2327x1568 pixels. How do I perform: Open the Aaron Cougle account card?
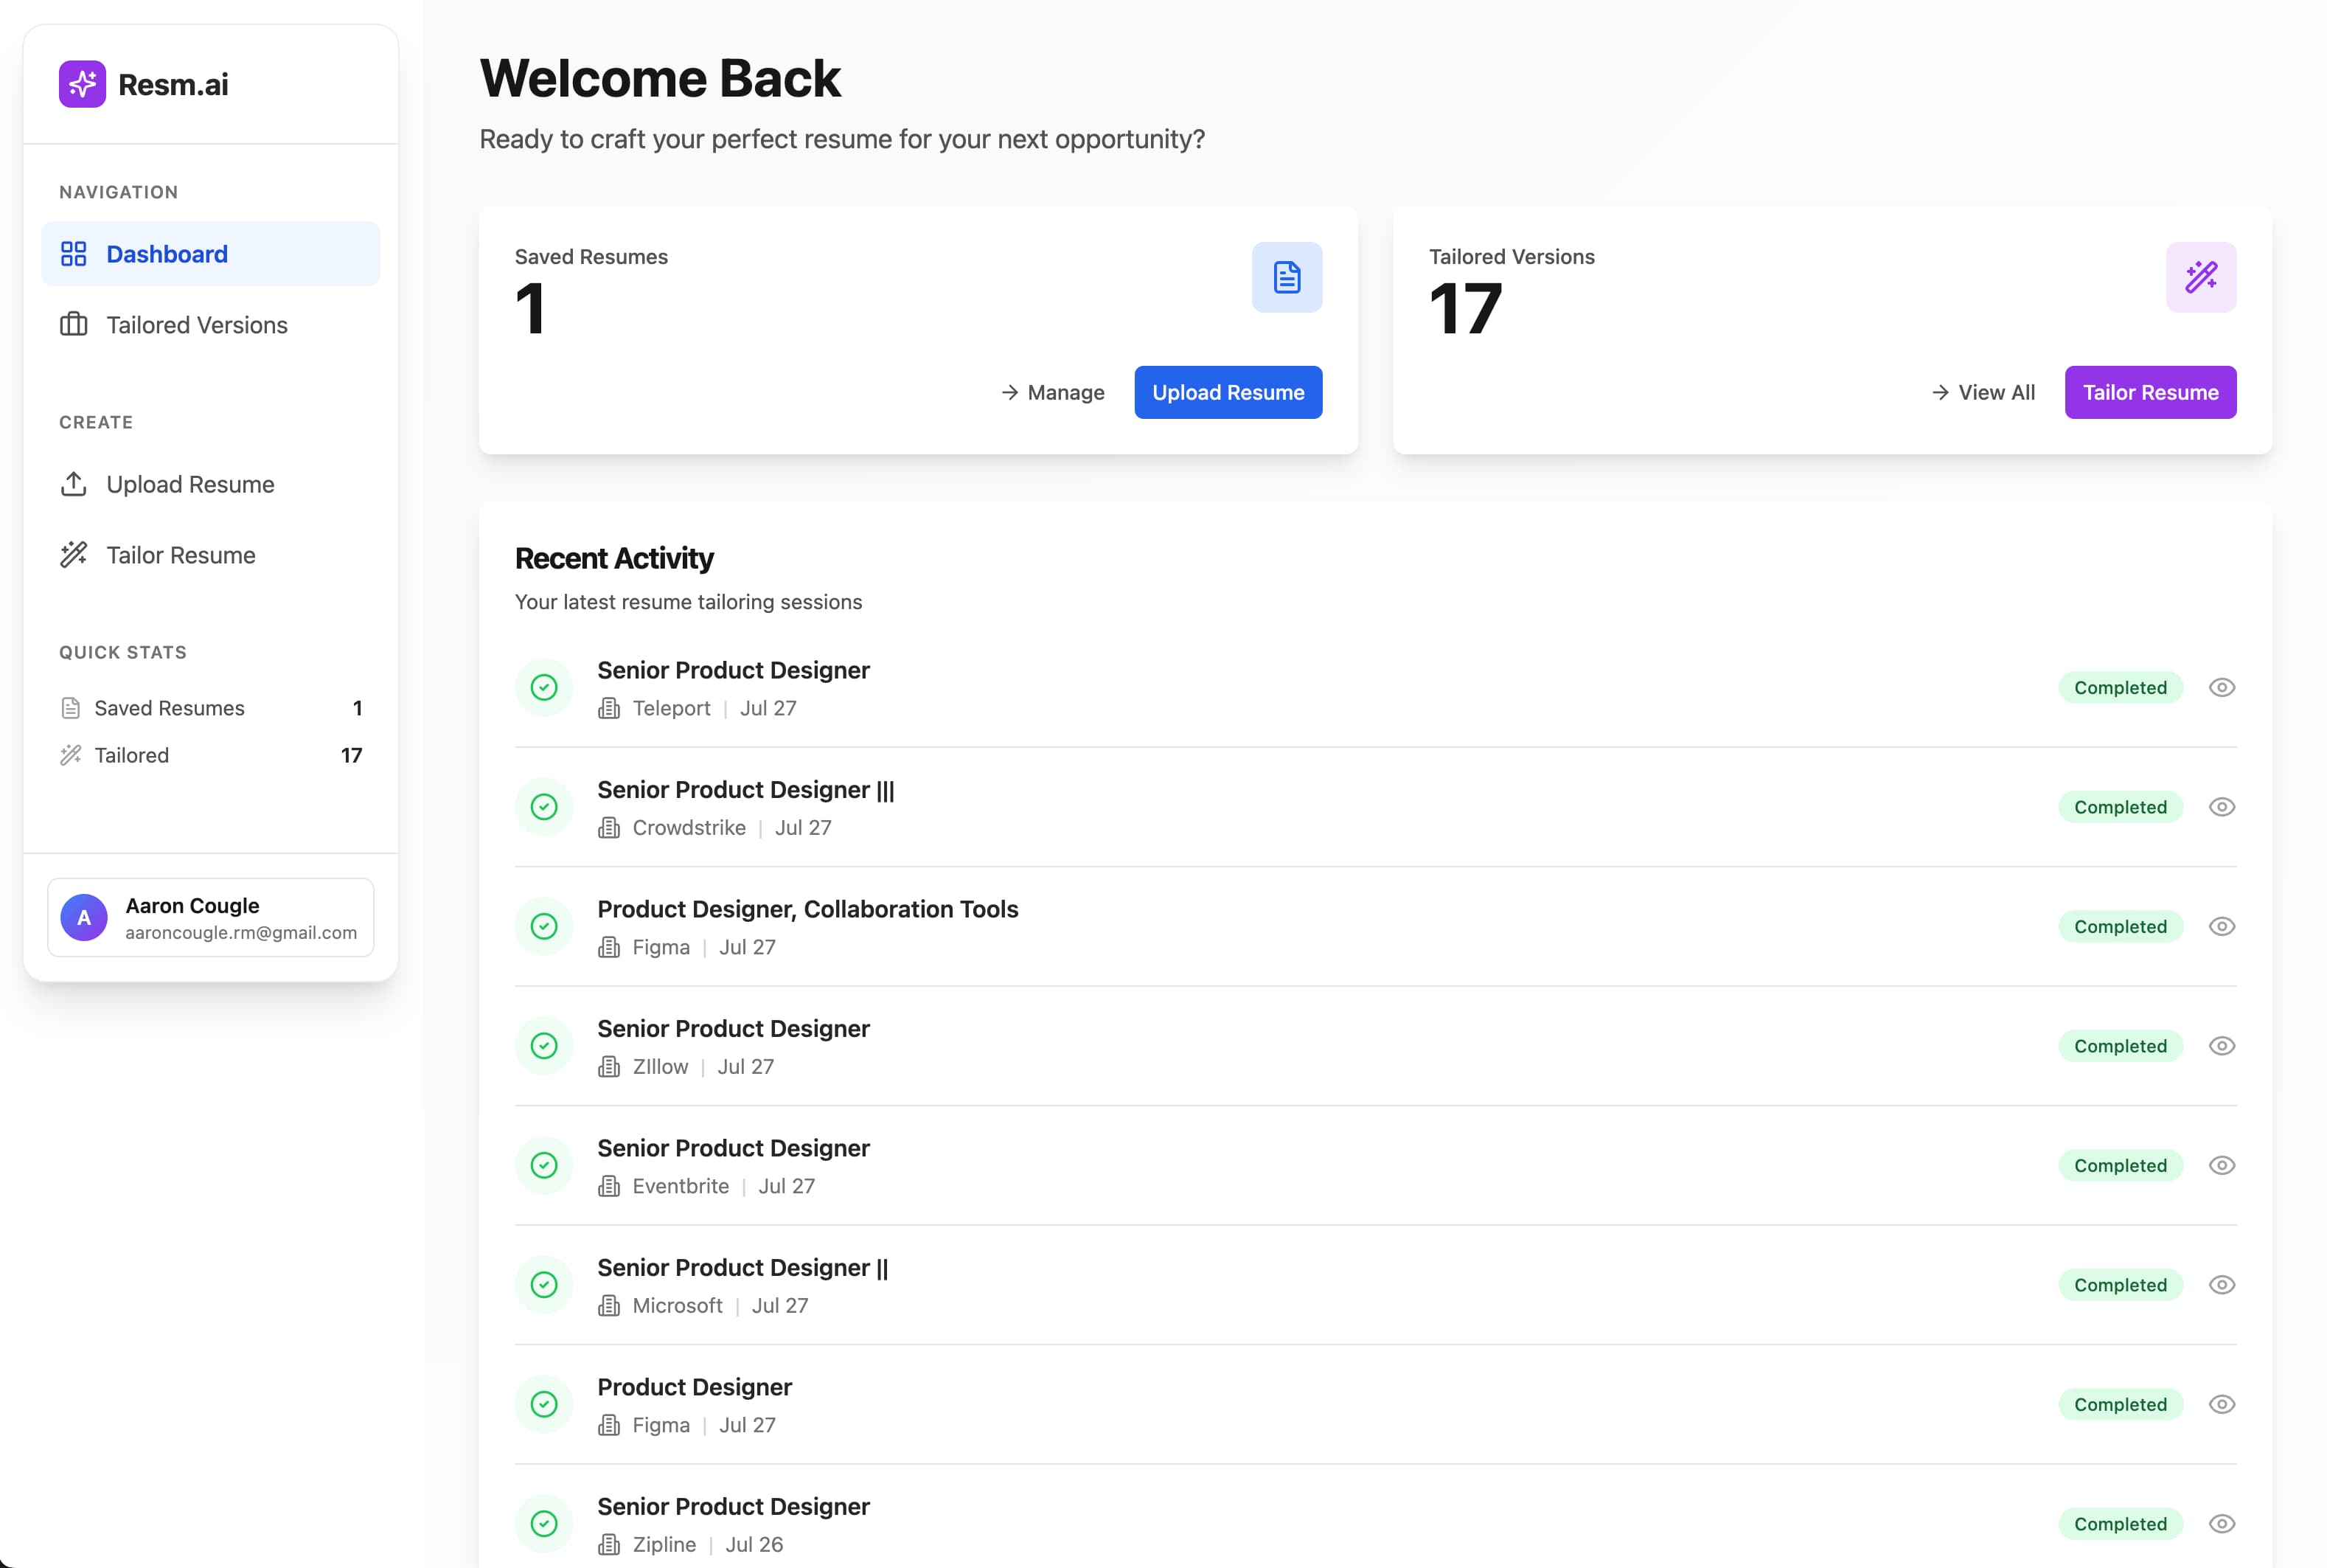211,917
